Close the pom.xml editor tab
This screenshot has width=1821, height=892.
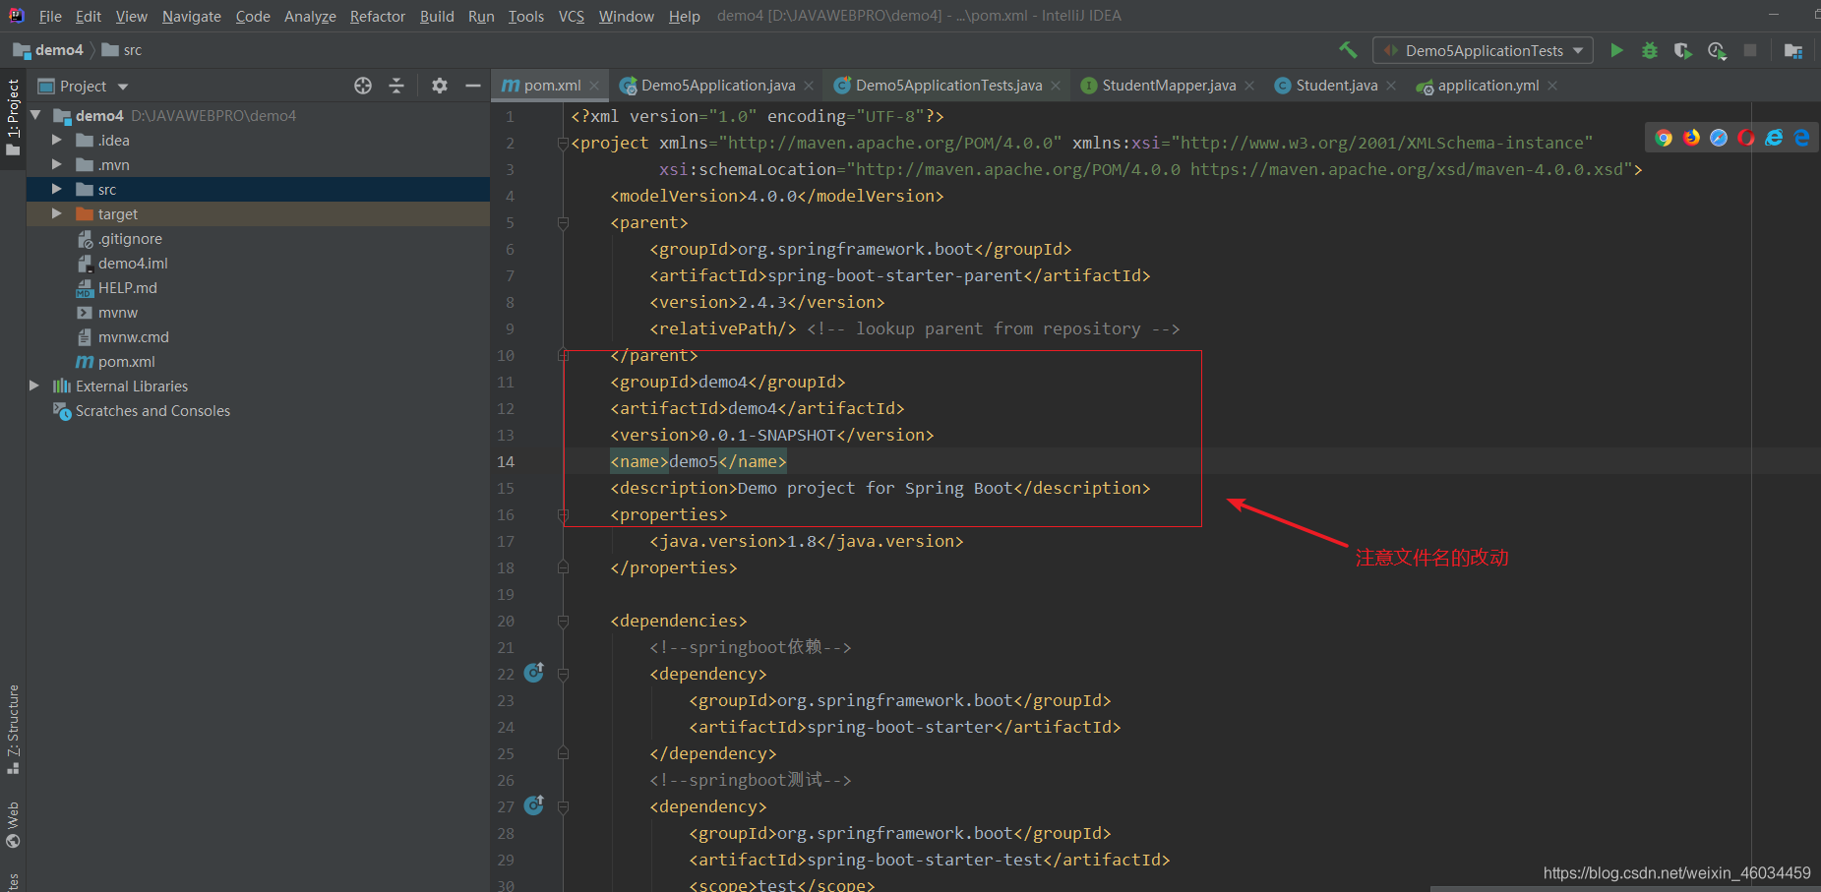point(594,86)
